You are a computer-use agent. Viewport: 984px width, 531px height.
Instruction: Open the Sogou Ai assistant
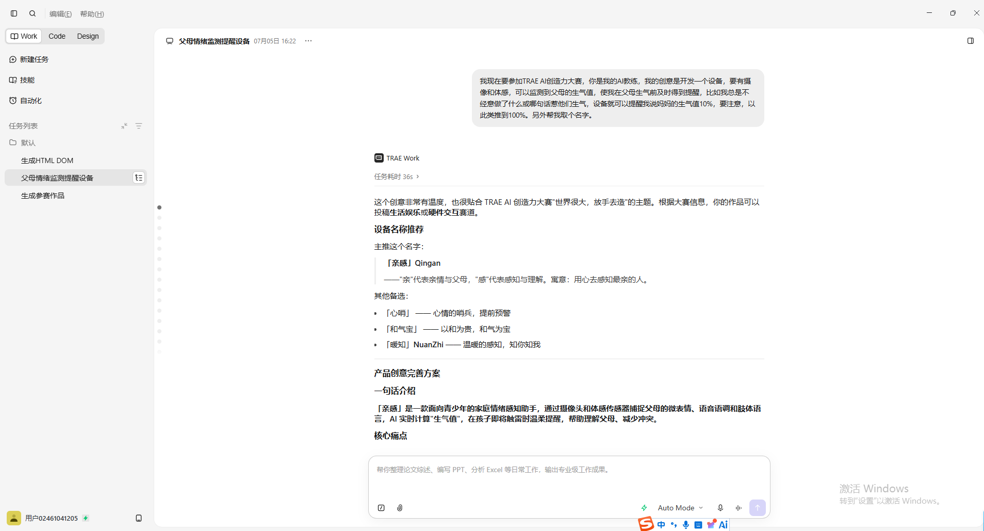pyautogui.click(x=724, y=525)
